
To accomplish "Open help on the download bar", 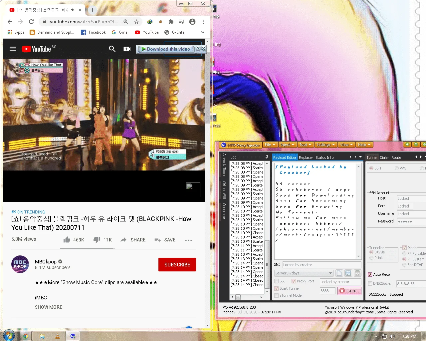I will click(198, 49).
